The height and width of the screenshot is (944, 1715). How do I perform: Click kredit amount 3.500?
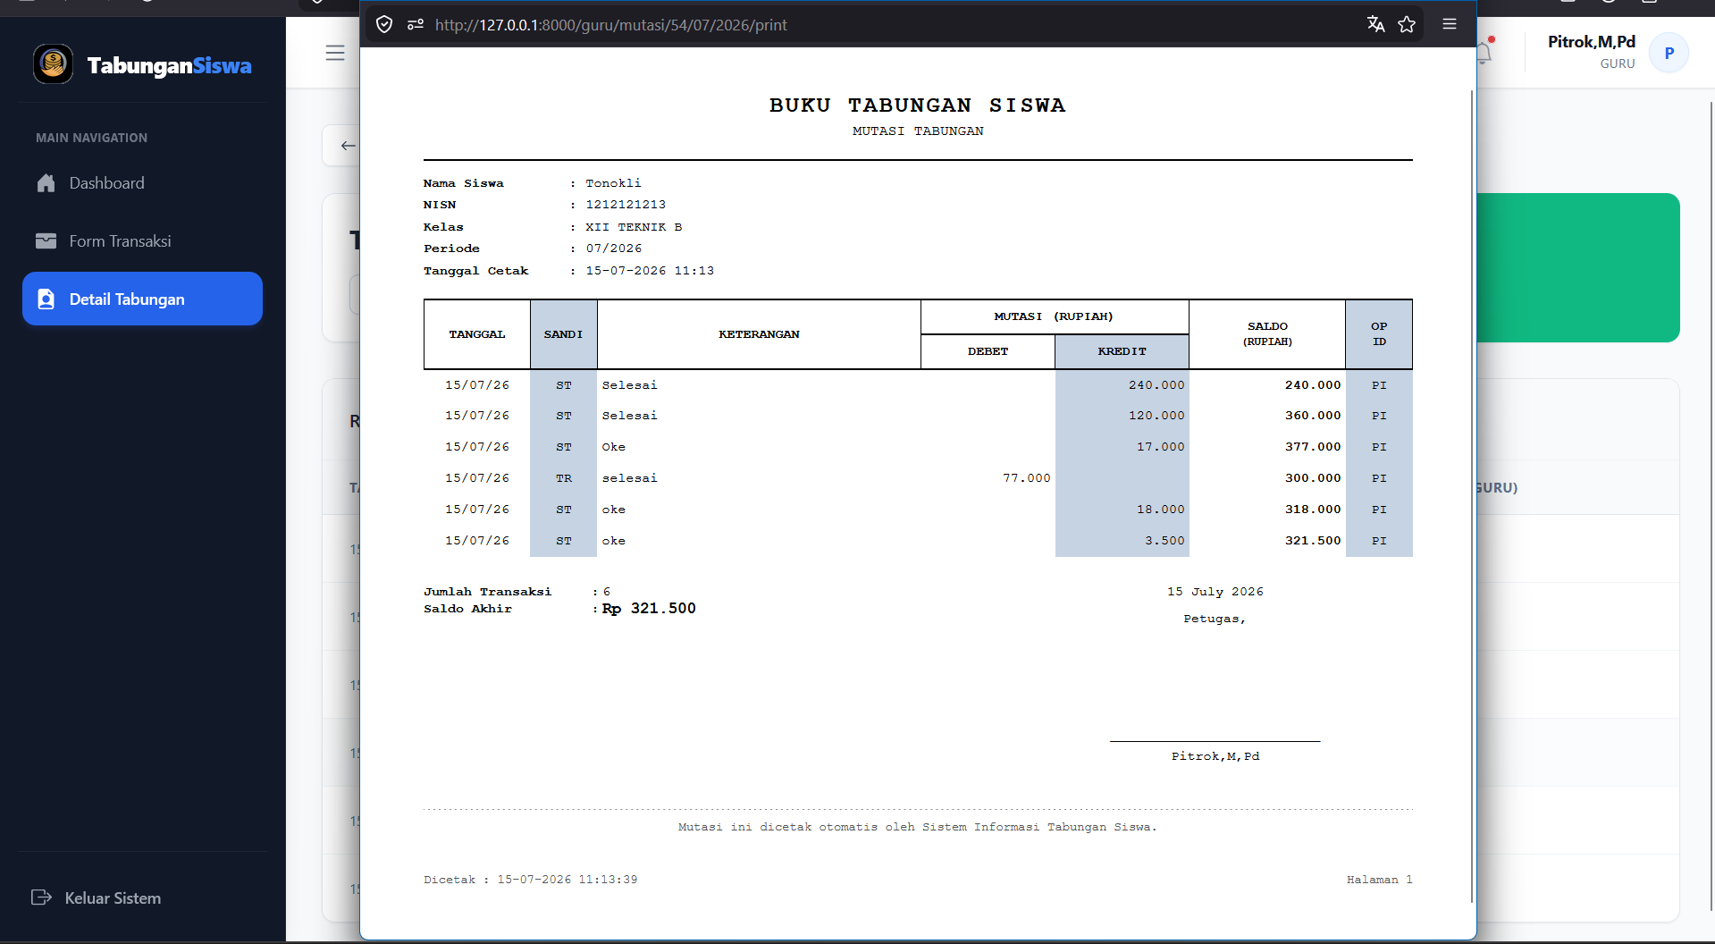1164,541
